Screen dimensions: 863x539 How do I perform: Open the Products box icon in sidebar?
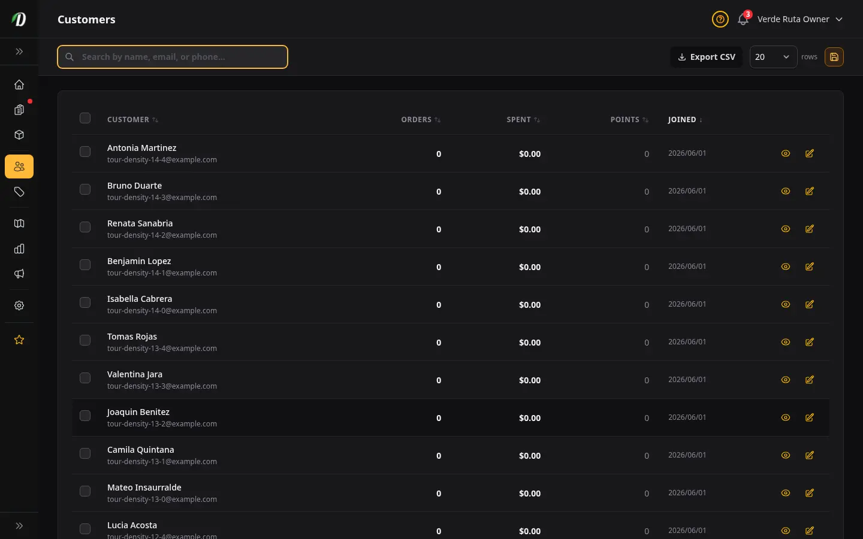pos(19,135)
